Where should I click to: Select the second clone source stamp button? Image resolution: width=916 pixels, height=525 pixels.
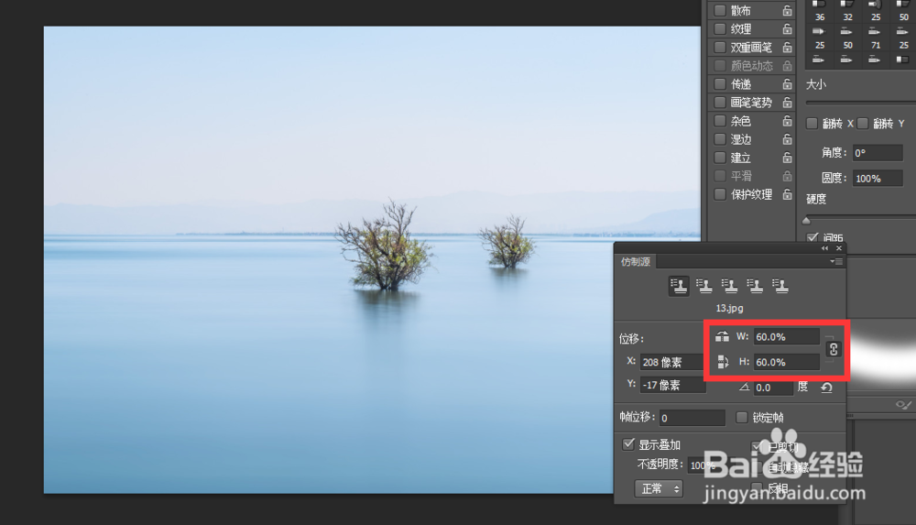(x=704, y=286)
